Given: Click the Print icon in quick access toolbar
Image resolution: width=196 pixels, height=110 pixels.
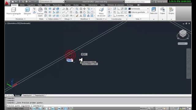Looking at the screenshot, I should 27,2.
